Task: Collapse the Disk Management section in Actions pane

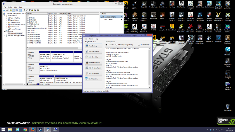Action: pyautogui.click(x=121, y=17)
